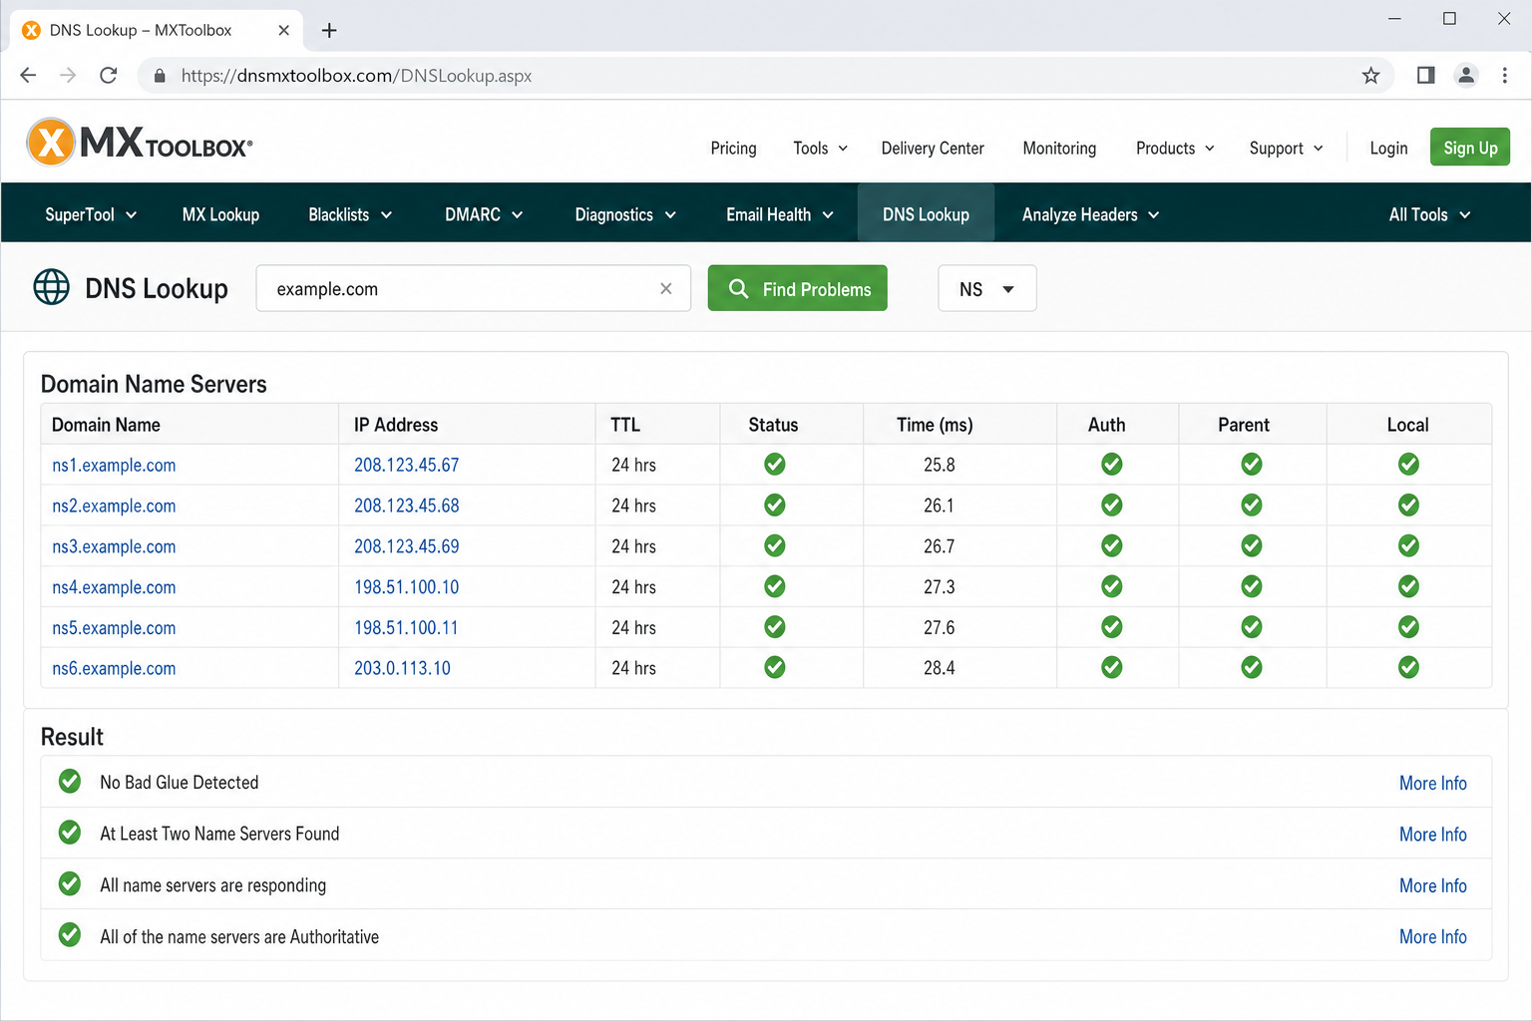Open the DMARC dropdown
Screen dimensions: 1532x1021
coord(484,214)
